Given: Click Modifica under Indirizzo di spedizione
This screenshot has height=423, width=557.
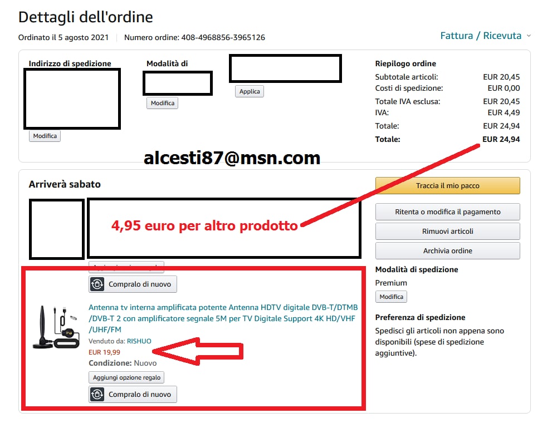Looking at the screenshot, I should 45,136.
